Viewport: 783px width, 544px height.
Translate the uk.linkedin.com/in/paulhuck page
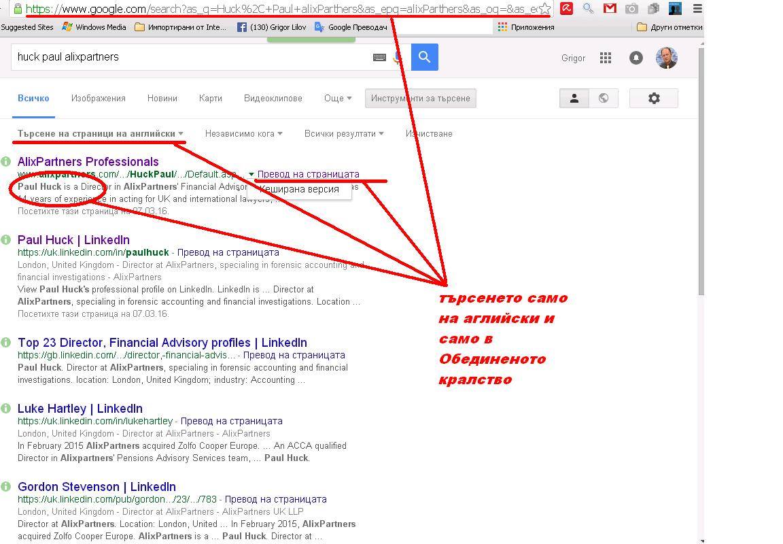pos(228,252)
